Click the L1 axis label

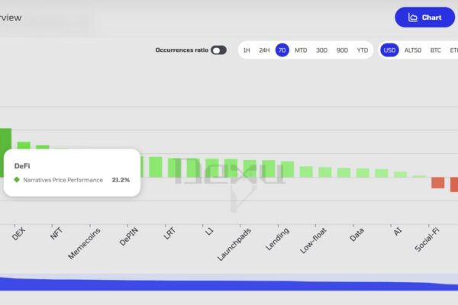pos(209,232)
